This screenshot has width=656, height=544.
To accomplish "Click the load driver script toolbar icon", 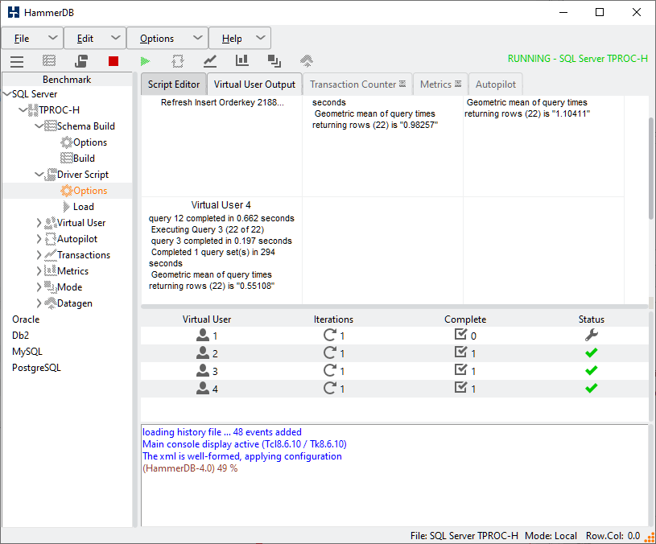I will 81,61.
